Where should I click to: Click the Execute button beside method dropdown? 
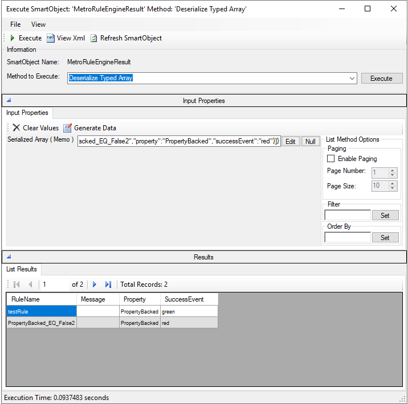(381, 79)
